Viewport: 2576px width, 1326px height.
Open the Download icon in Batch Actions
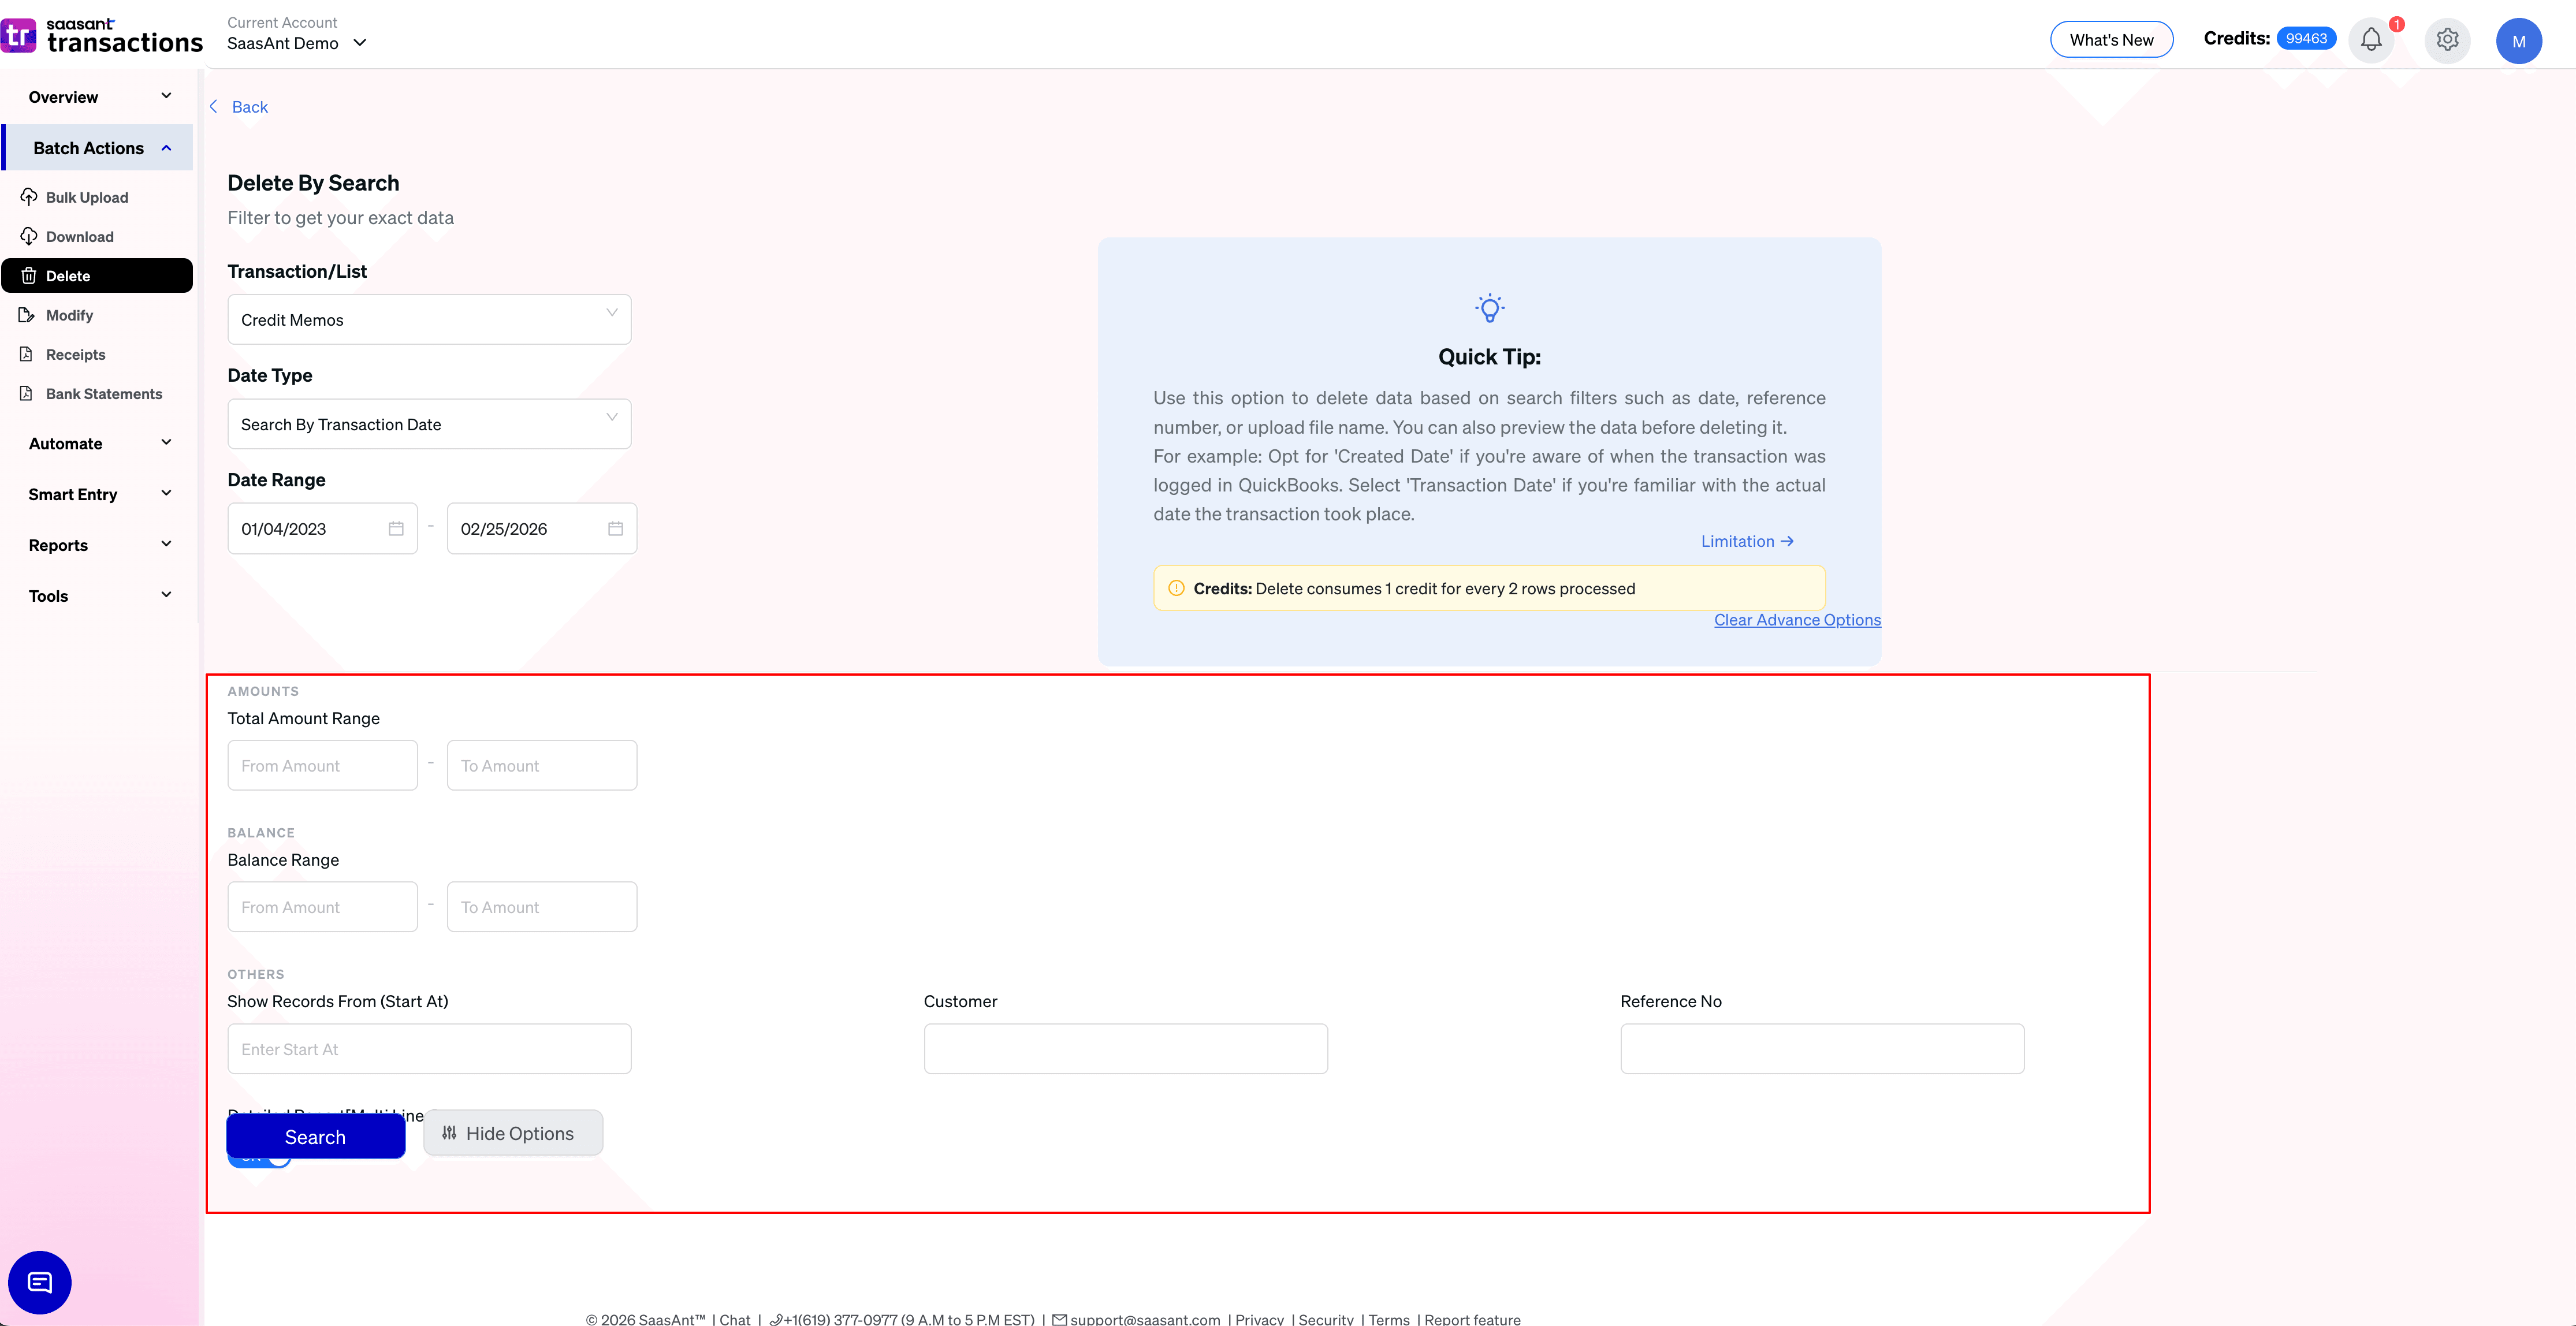[x=29, y=236]
